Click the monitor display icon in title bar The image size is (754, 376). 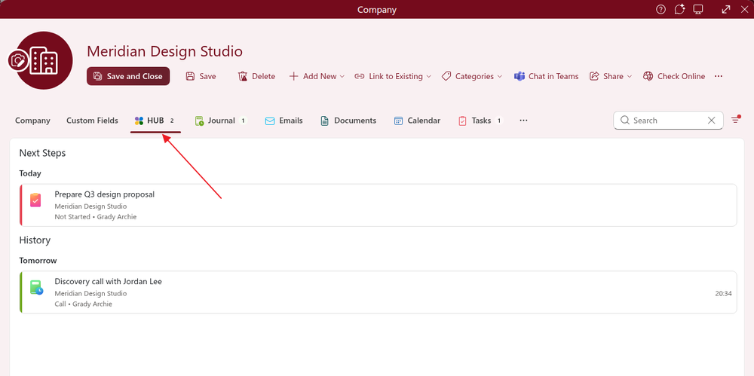[x=698, y=10]
